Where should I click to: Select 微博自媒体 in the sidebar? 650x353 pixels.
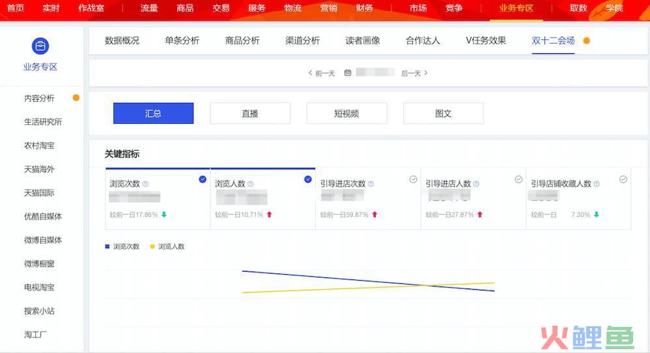click(43, 240)
